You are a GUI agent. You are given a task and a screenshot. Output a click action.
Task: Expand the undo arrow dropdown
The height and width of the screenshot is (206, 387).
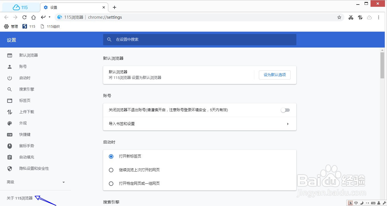click(49, 17)
